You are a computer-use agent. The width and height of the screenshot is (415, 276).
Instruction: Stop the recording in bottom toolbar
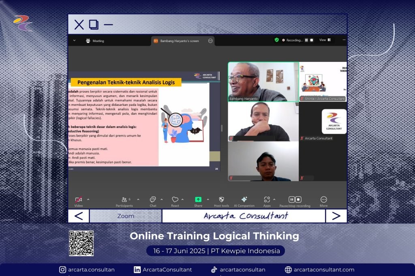298,200
